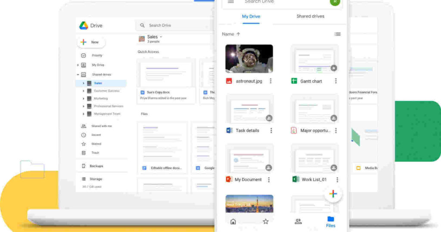Open the Work List_01 spreadsheet
441x232 pixels.
click(314, 158)
